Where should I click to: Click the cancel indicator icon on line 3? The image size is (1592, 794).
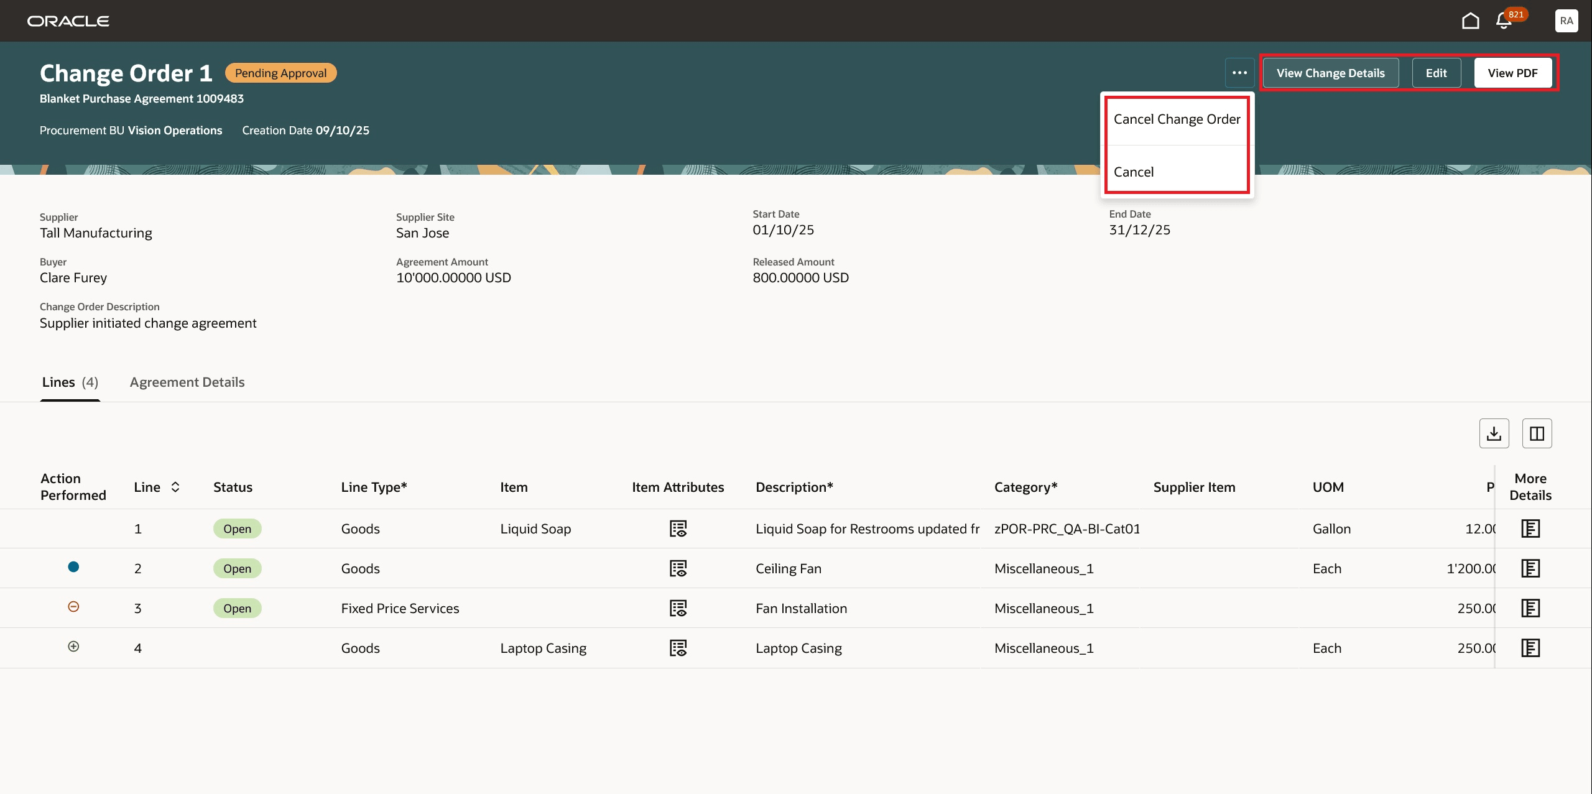pyautogui.click(x=73, y=606)
